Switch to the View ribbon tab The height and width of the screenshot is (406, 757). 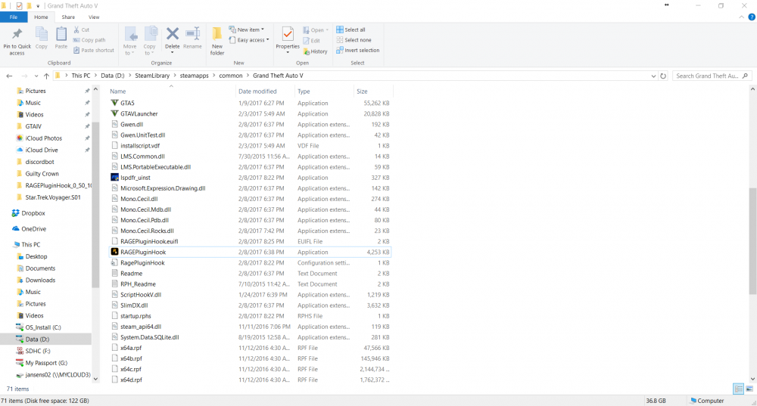(x=94, y=17)
